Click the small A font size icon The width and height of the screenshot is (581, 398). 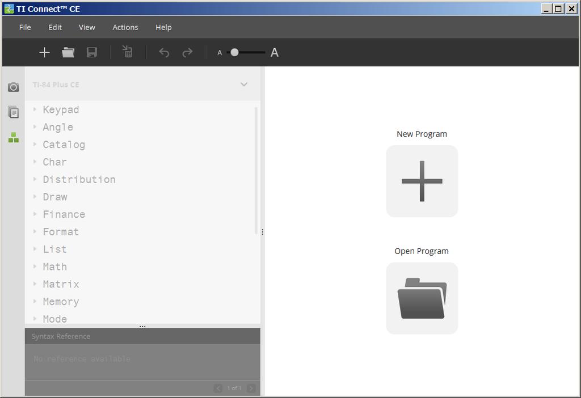[x=220, y=53]
